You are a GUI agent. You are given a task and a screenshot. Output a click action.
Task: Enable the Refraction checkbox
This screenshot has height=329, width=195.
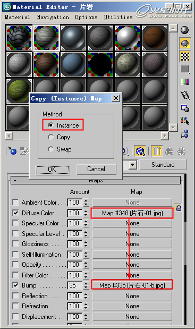pyautogui.click(x=15, y=306)
